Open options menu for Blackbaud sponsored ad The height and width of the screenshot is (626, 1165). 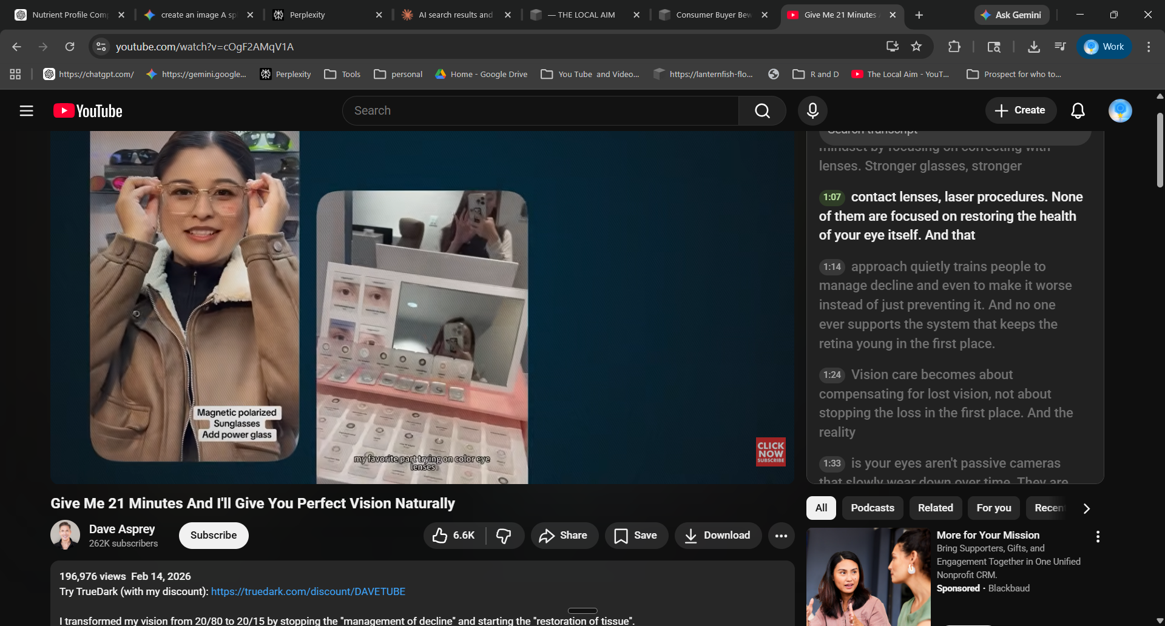tap(1097, 537)
